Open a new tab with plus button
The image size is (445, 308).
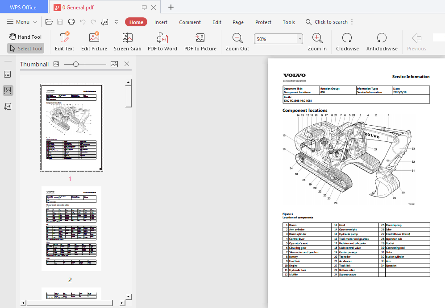(171, 8)
